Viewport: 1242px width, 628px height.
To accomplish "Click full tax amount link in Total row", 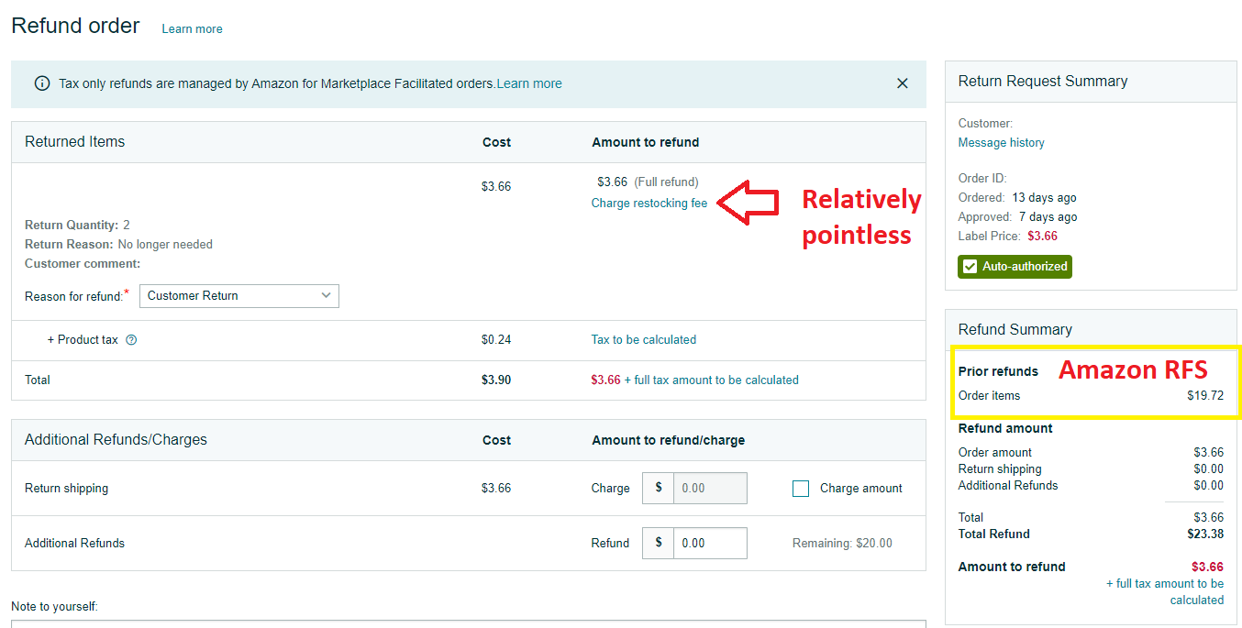I will [711, 380].
